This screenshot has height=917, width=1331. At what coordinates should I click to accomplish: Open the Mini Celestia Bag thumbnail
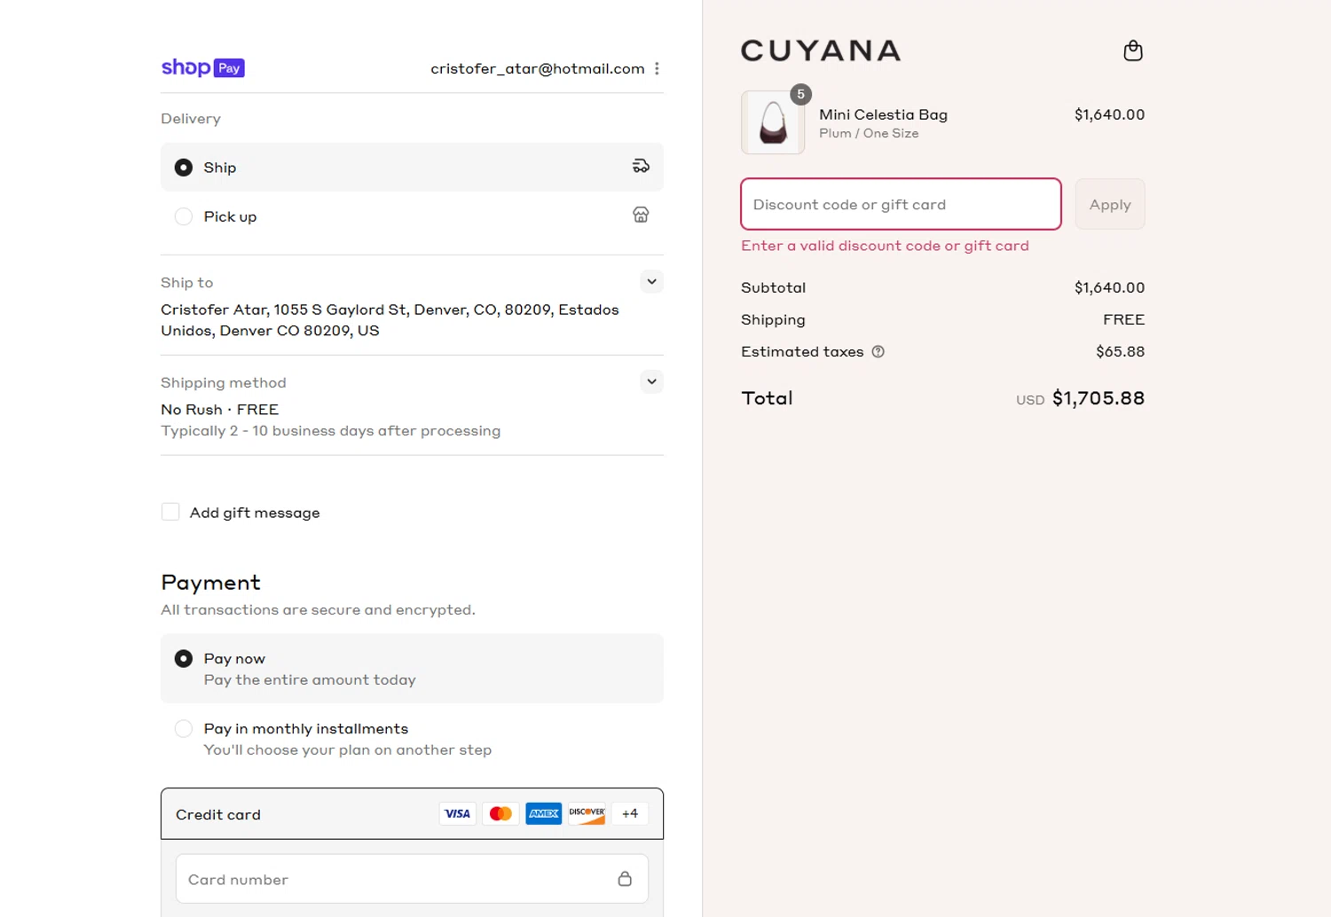[x=773, y=122]
